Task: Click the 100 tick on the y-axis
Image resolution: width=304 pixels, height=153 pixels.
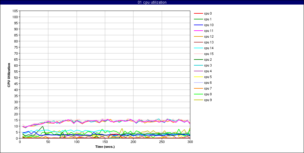Action: pos(16,17)
